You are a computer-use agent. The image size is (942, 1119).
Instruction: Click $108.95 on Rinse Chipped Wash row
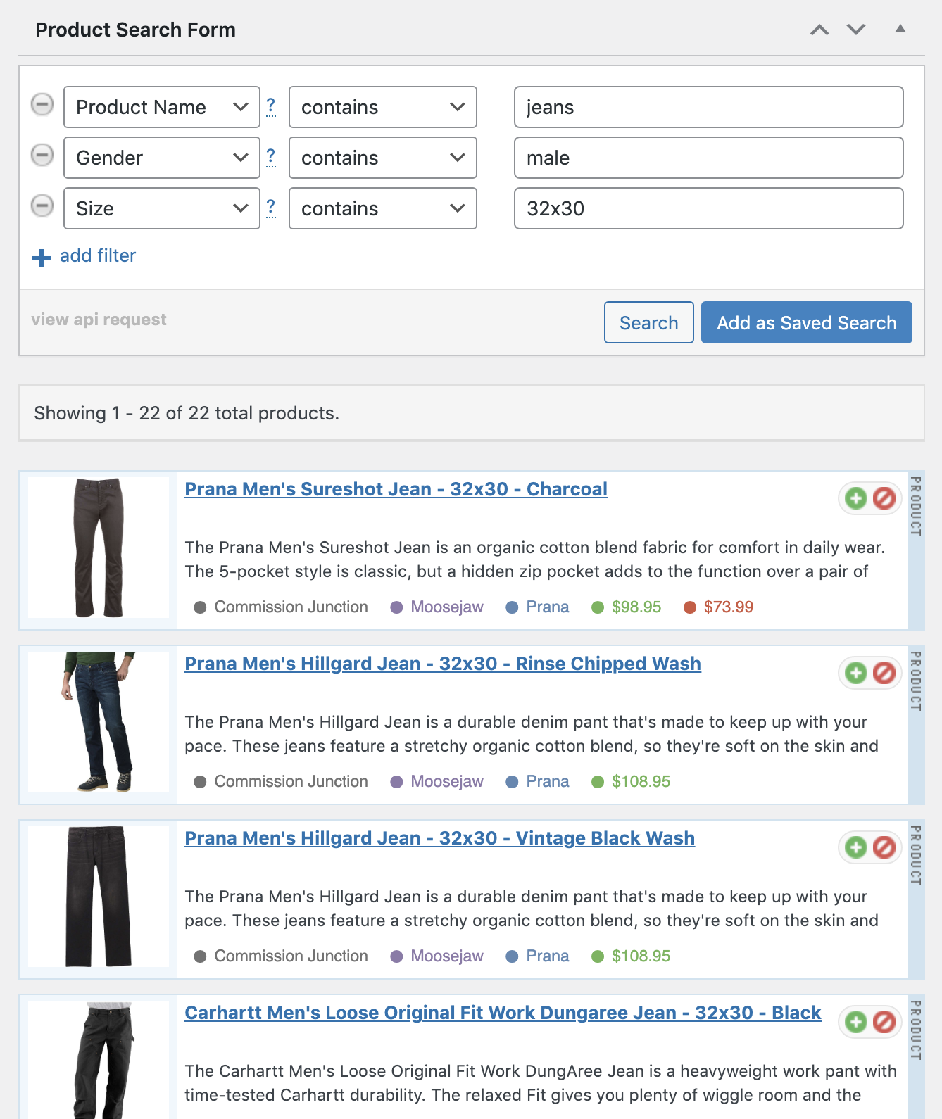(x=641, y=781)
